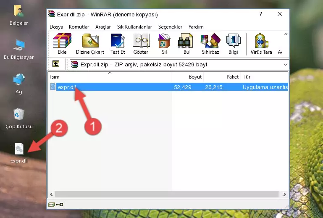Screen dimensions: 323x218
Task: Open the Araçlar menu
Action: pyautogui.click(x=103, y=27)
